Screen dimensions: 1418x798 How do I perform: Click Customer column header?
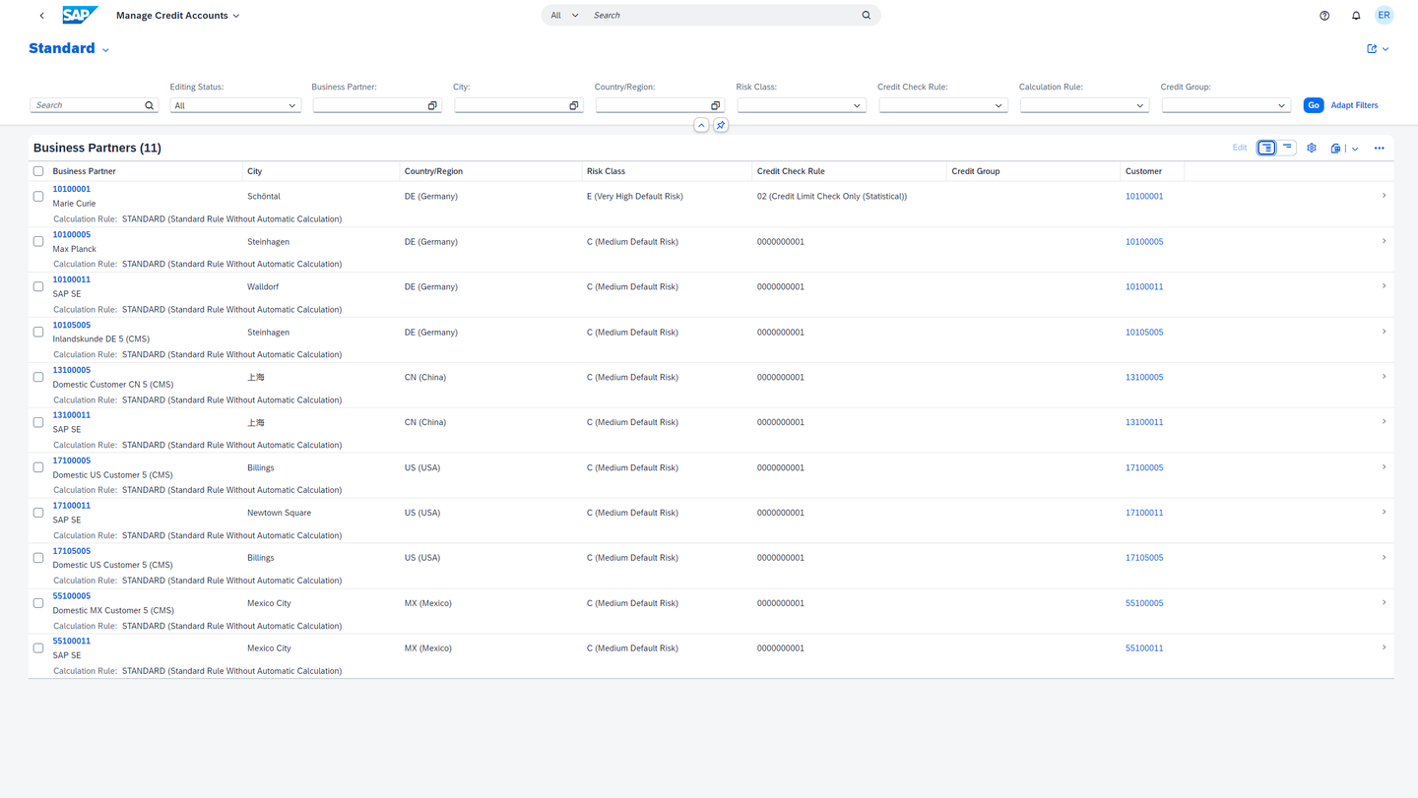coord(1143,171)
